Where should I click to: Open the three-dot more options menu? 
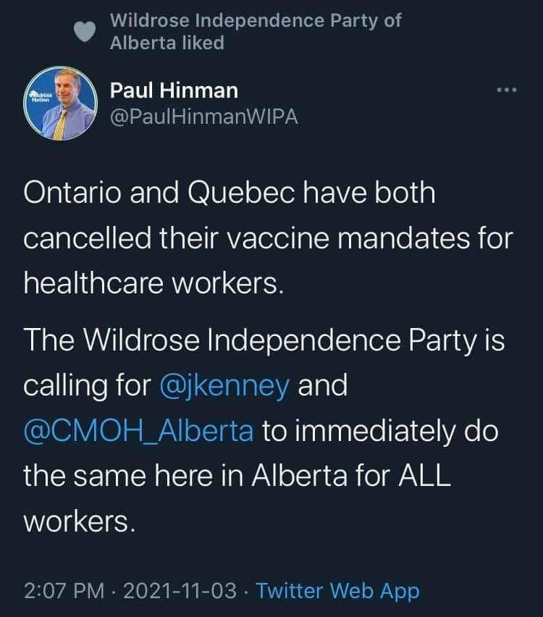[x=506, y=91]
